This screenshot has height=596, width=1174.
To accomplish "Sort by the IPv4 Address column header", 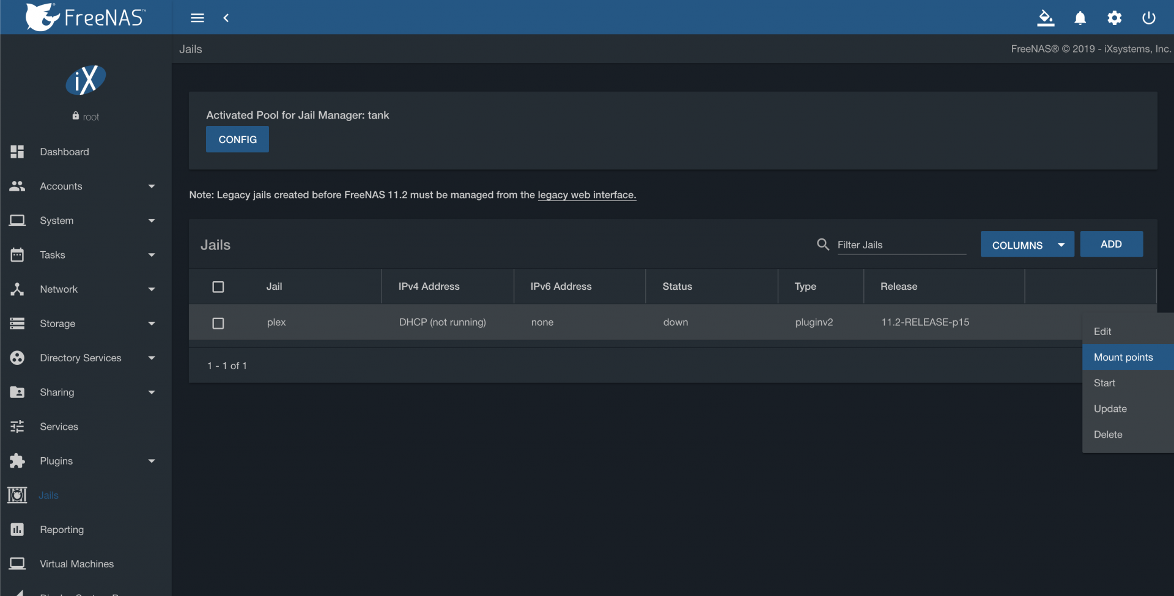I will (429, 286).
